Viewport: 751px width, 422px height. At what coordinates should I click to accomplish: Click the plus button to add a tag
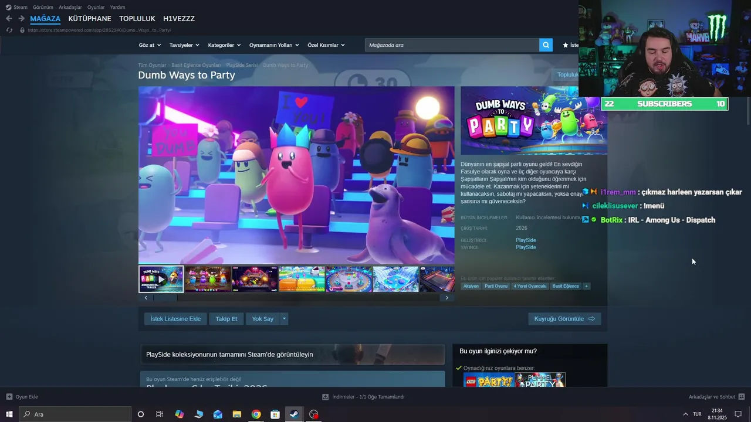tap(586, 286)
